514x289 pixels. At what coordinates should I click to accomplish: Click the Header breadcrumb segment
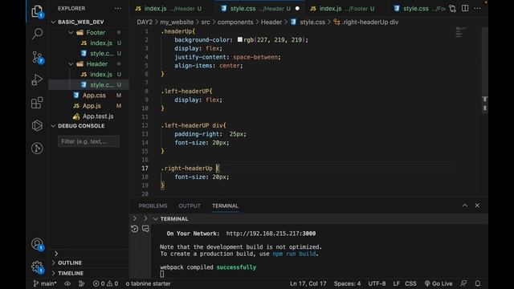271,22
